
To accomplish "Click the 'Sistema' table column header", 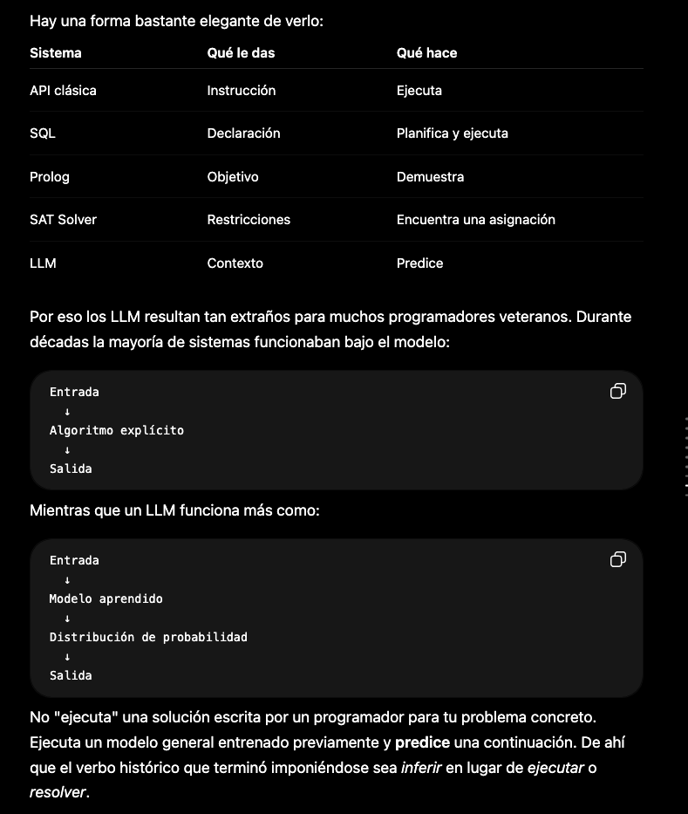I will [56, 53].
